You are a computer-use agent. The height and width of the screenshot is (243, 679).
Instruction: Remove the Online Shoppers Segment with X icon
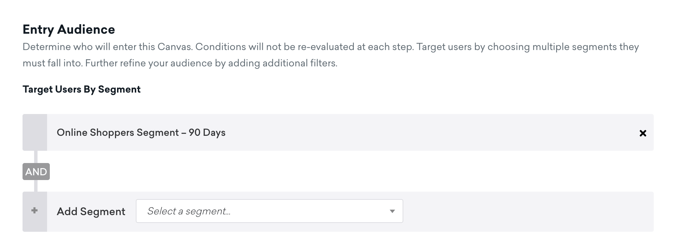[x=642, y=133]
